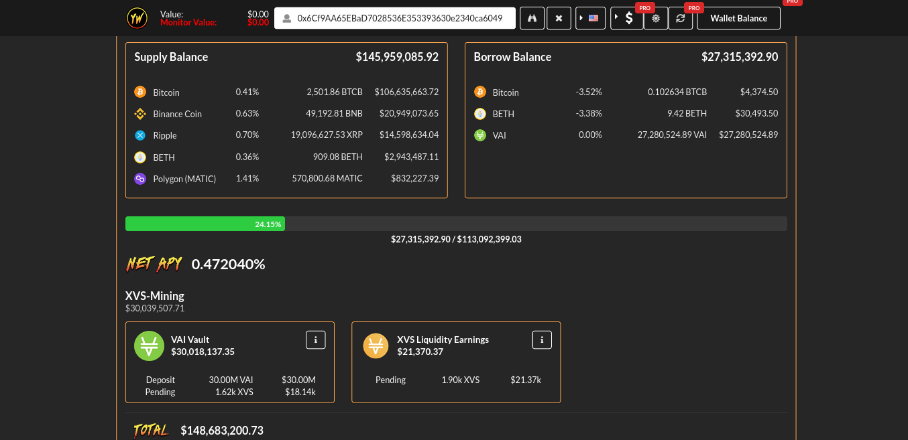
Task: Open VAI Vault info button
Action: click(315, 340)
